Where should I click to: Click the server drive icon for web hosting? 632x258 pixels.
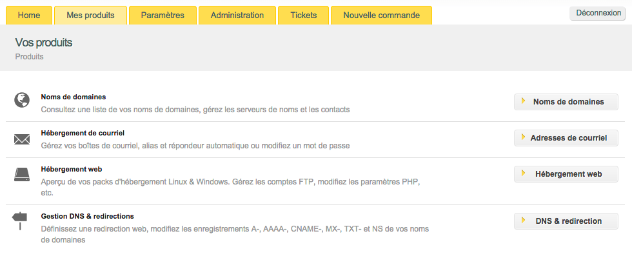click(22, 174)
